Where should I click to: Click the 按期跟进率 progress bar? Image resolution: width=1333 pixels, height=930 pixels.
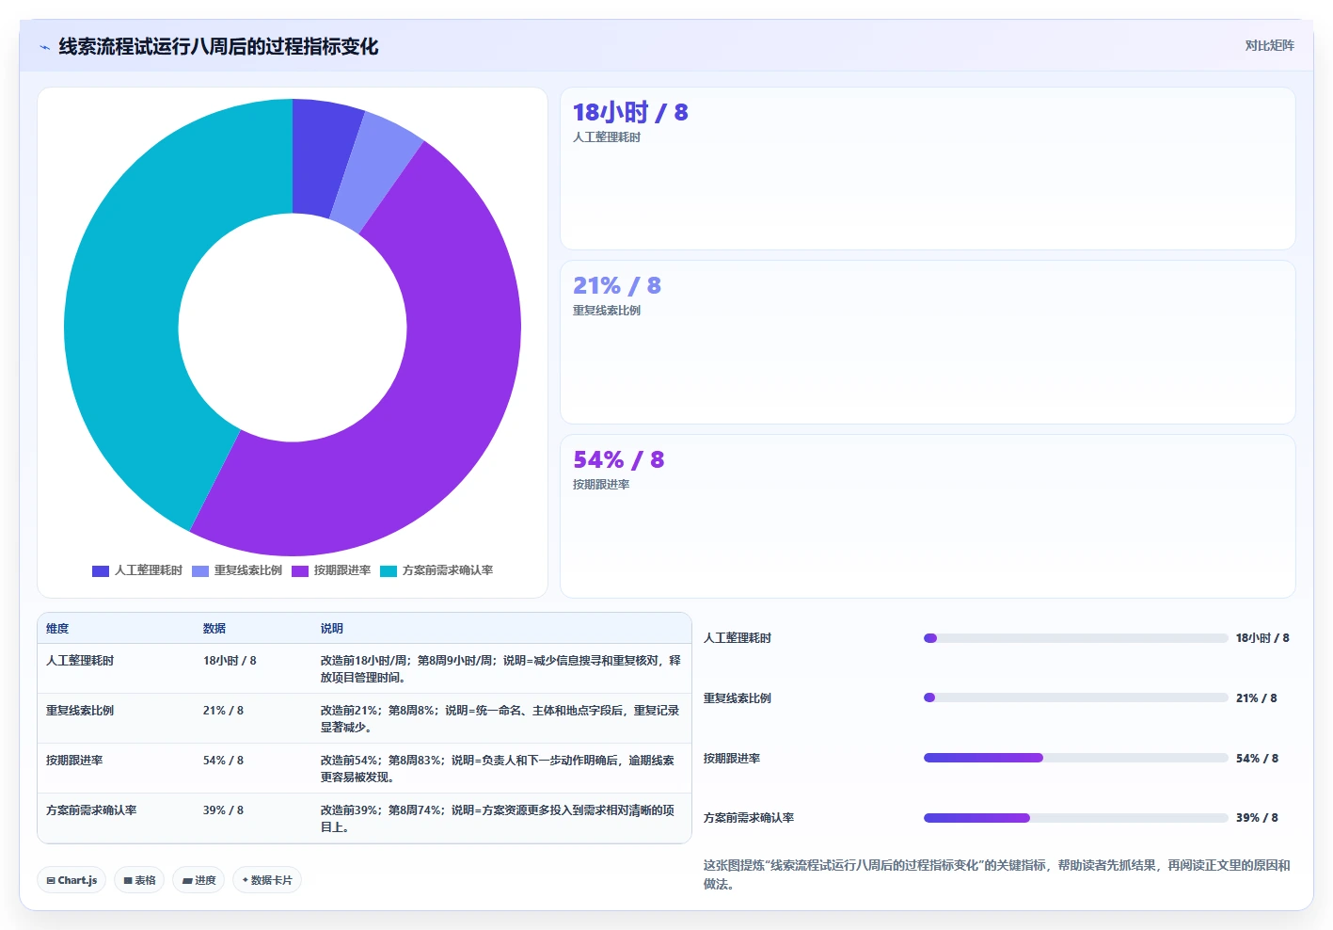pyautogui.click(x=1076, y=758)
